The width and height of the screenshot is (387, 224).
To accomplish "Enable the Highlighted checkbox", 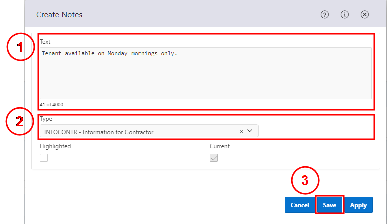I will click(x=44, y=158).
